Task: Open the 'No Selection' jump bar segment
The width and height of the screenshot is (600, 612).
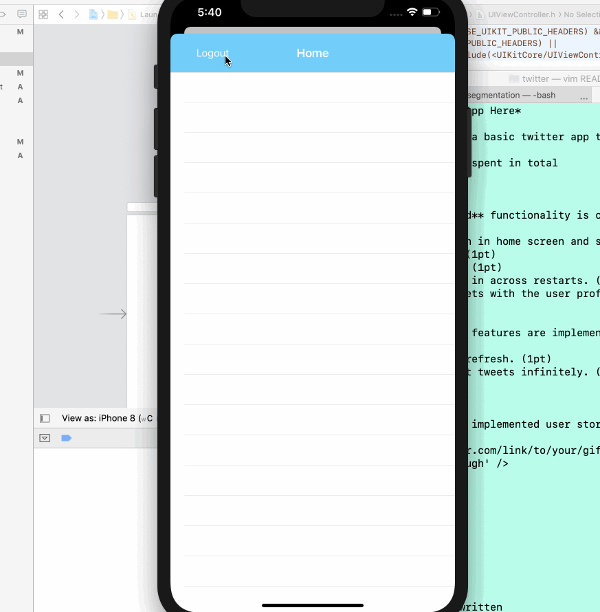Action: click(581, 14)
